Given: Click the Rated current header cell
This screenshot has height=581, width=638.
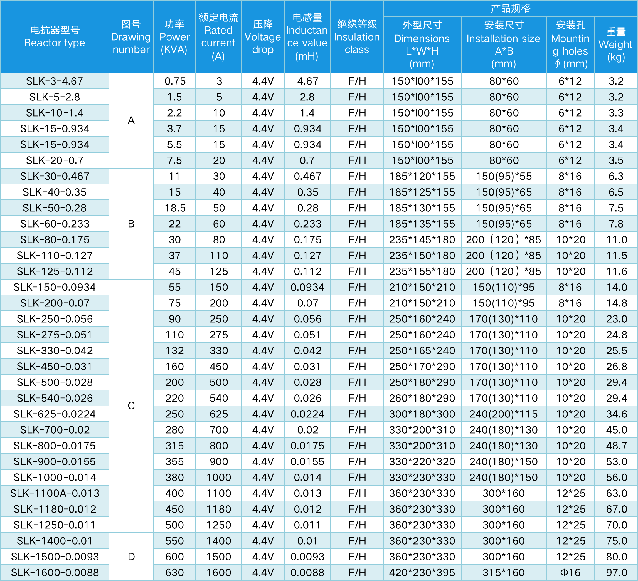Looking at the screenshot, I should [218, 37].
